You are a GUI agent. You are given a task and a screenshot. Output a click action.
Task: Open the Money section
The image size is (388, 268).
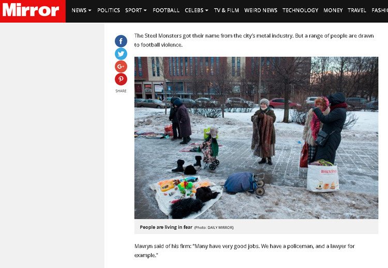click(x=333, y=10)
